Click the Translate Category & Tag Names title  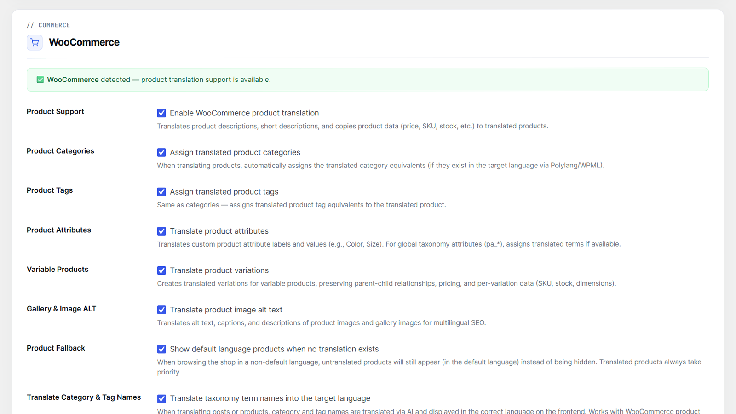point(84,397)
